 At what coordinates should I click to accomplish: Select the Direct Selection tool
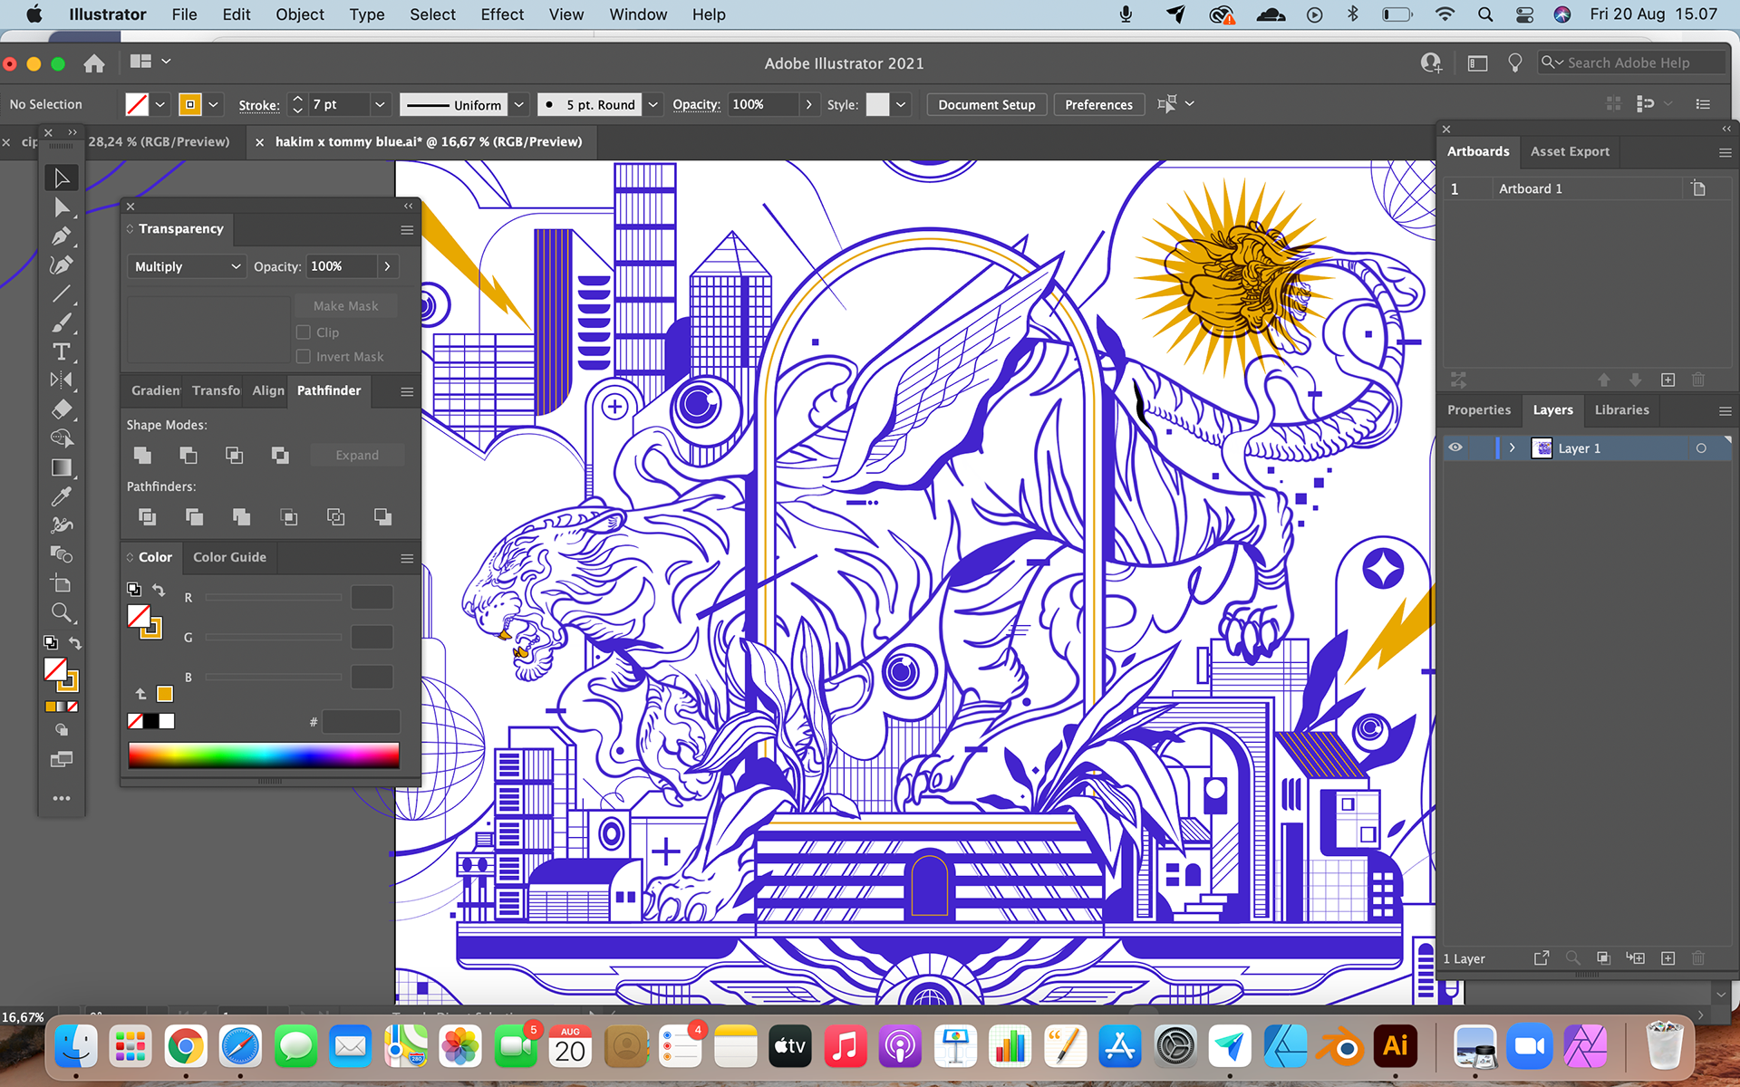tap(62, 207)
